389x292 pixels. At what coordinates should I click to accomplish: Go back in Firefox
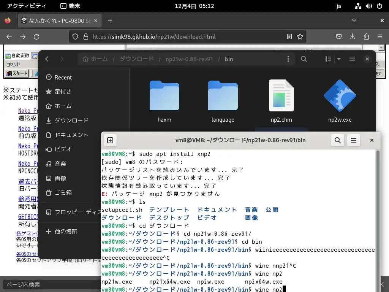[x=9, y=37]
